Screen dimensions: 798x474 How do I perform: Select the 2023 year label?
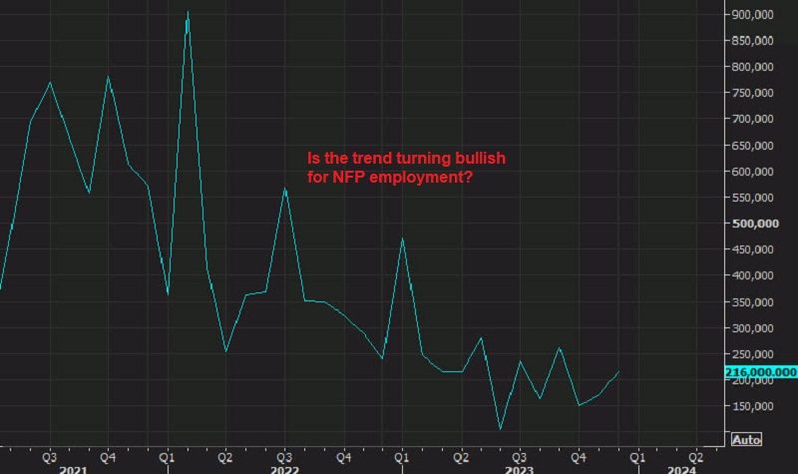(520, 467)
